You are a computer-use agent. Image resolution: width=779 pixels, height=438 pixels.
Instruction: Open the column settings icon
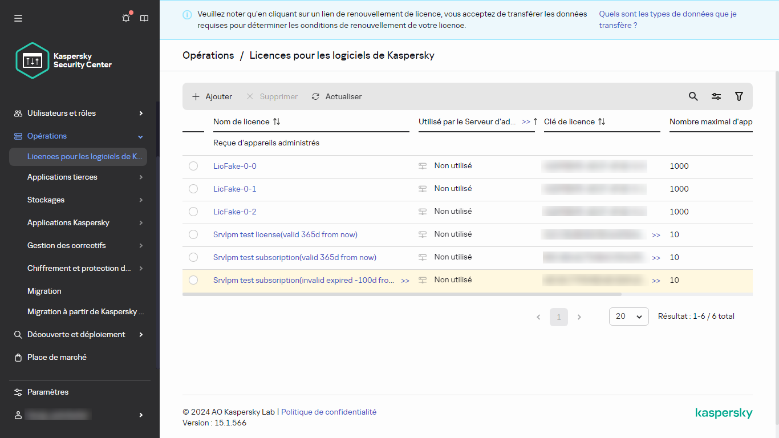(716, 96)
